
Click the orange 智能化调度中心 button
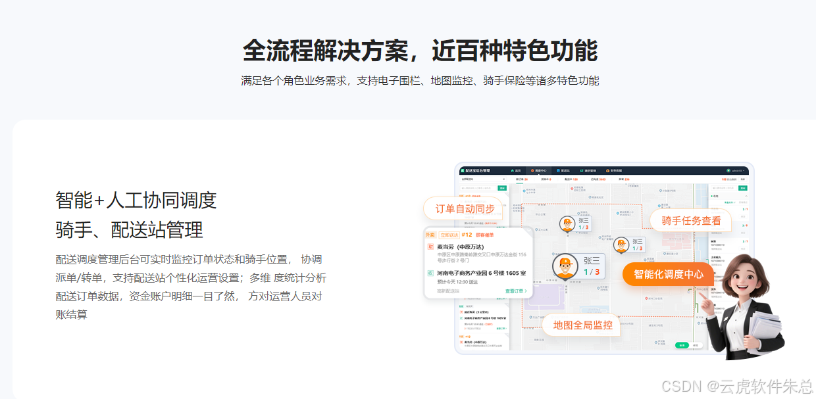(668, 274)
